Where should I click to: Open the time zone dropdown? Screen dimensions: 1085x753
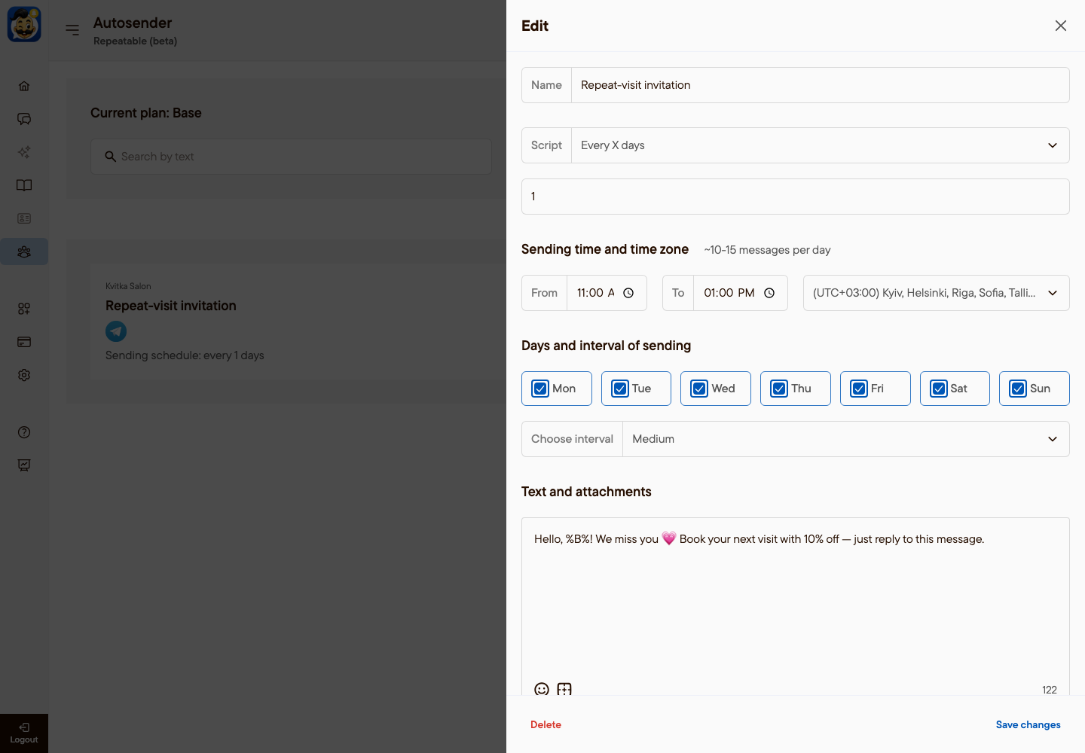[x=936, y=293]
